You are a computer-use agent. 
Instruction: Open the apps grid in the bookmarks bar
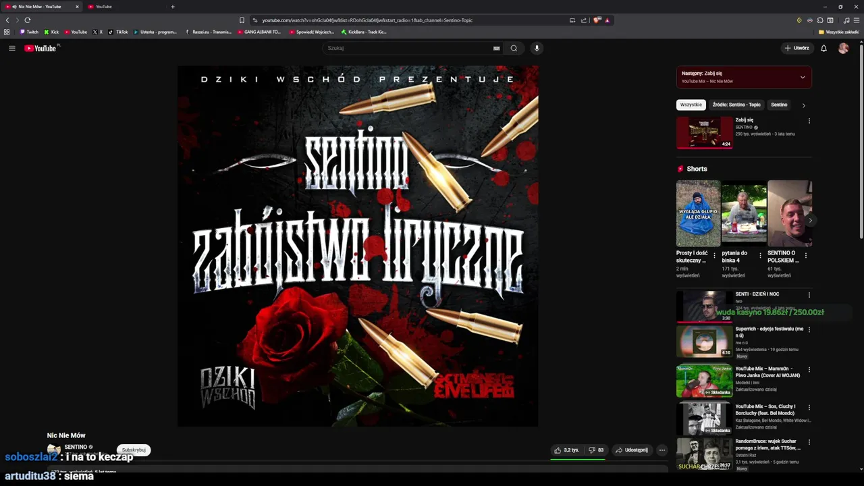click(7, 32)
